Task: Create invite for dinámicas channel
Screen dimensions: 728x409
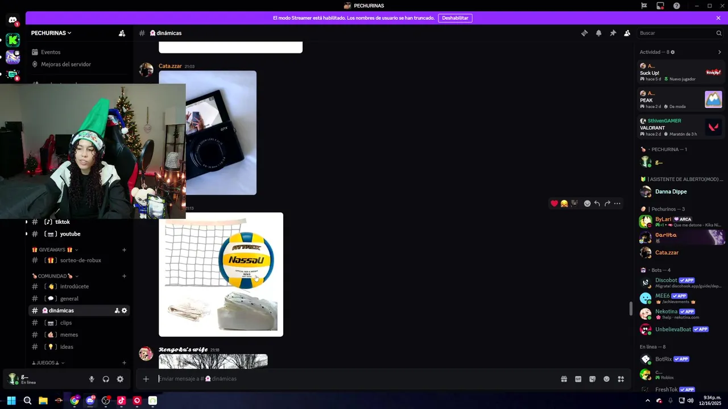Action: pyautogui.click(x=117, y=311)
